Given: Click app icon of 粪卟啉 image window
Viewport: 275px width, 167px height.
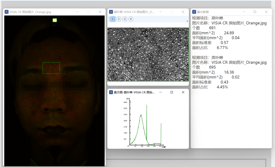Looking at the screenshot, I should [x=111, y=12].
